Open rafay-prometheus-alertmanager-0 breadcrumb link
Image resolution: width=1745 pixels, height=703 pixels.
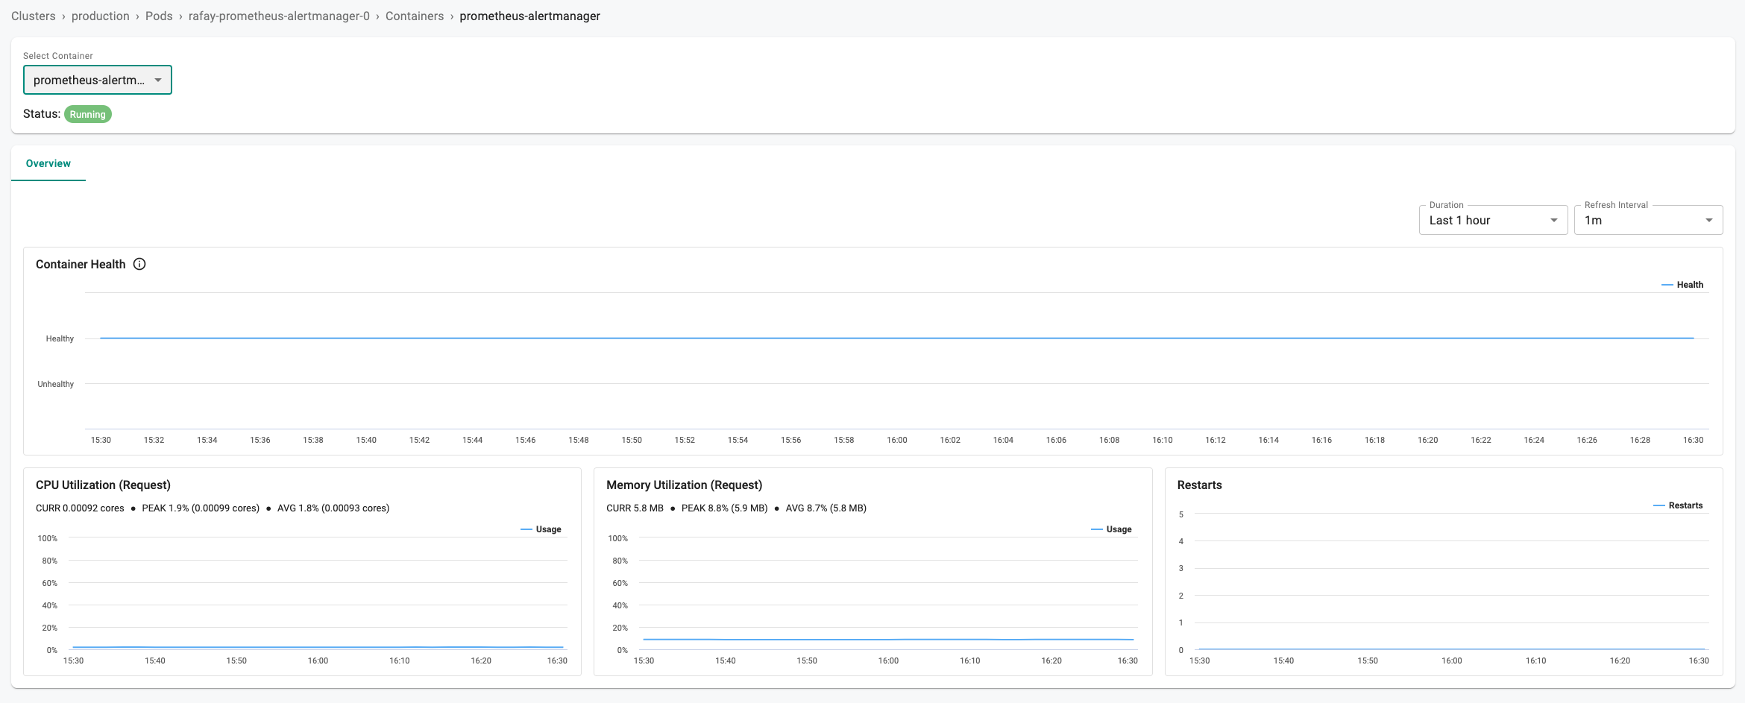(x=279, y=16)
